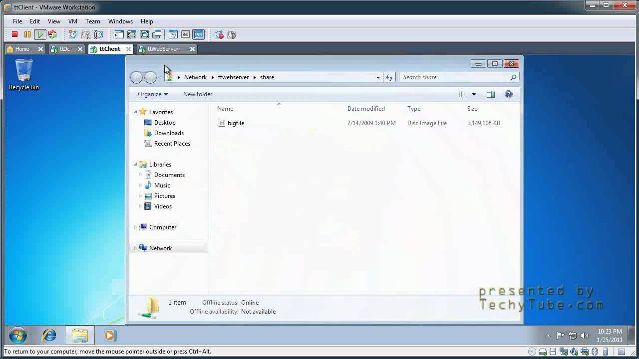Click the guest volume speaker tray icon
Screen dimensions: 639x359
pos(585,336)
